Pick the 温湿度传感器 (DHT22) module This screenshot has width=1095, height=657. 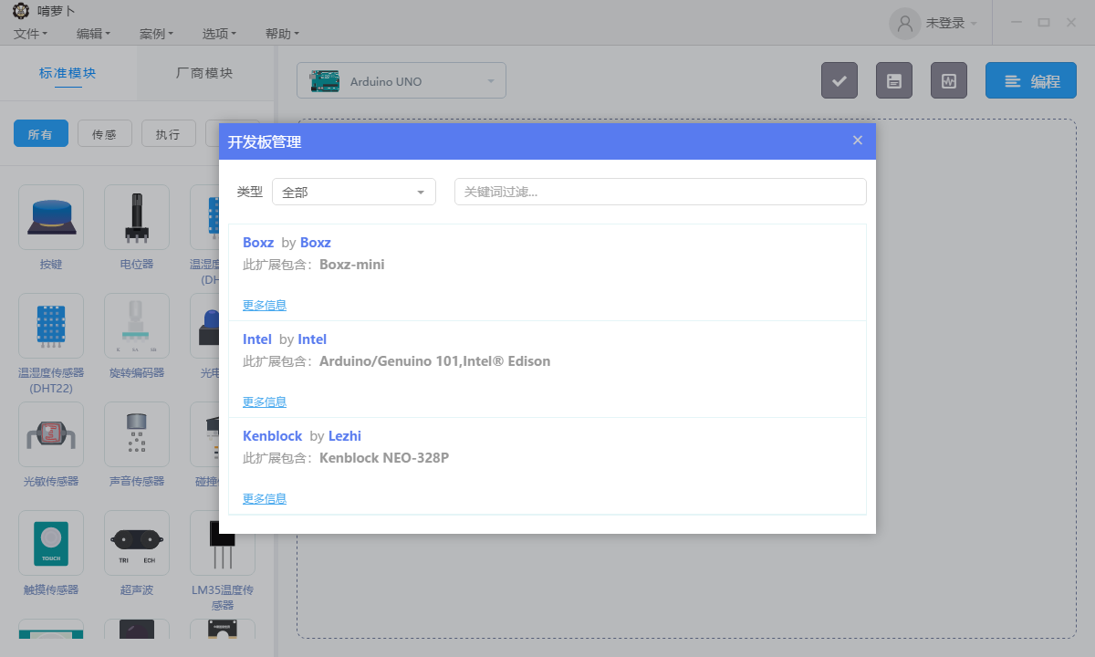[x=51, y=326]
